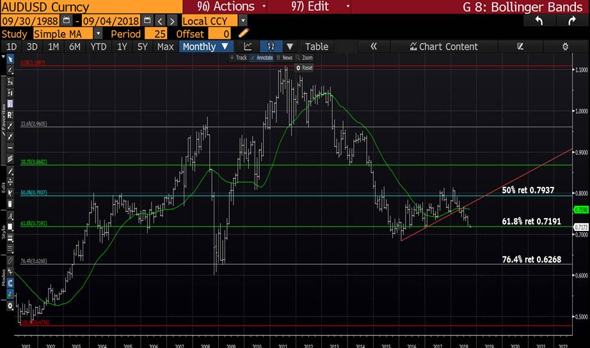The height and width of the screenshot is (348, 590).
Task: Click the Offset 0 input field
Action: click(219, 34)
